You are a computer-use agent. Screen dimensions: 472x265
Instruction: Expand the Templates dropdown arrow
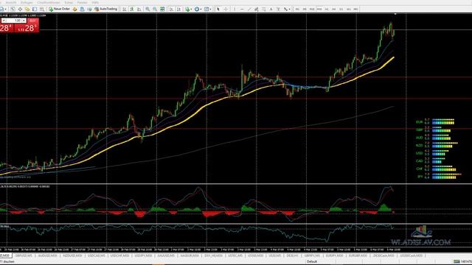pyautogui.click(x=210, y=9)
